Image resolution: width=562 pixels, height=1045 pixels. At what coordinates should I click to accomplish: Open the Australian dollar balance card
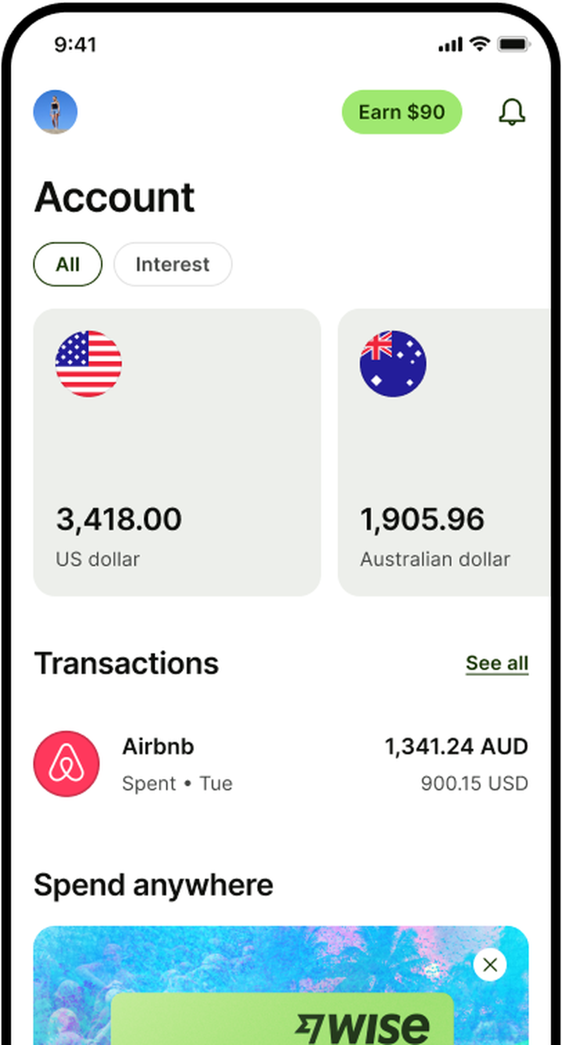point(444,452)
